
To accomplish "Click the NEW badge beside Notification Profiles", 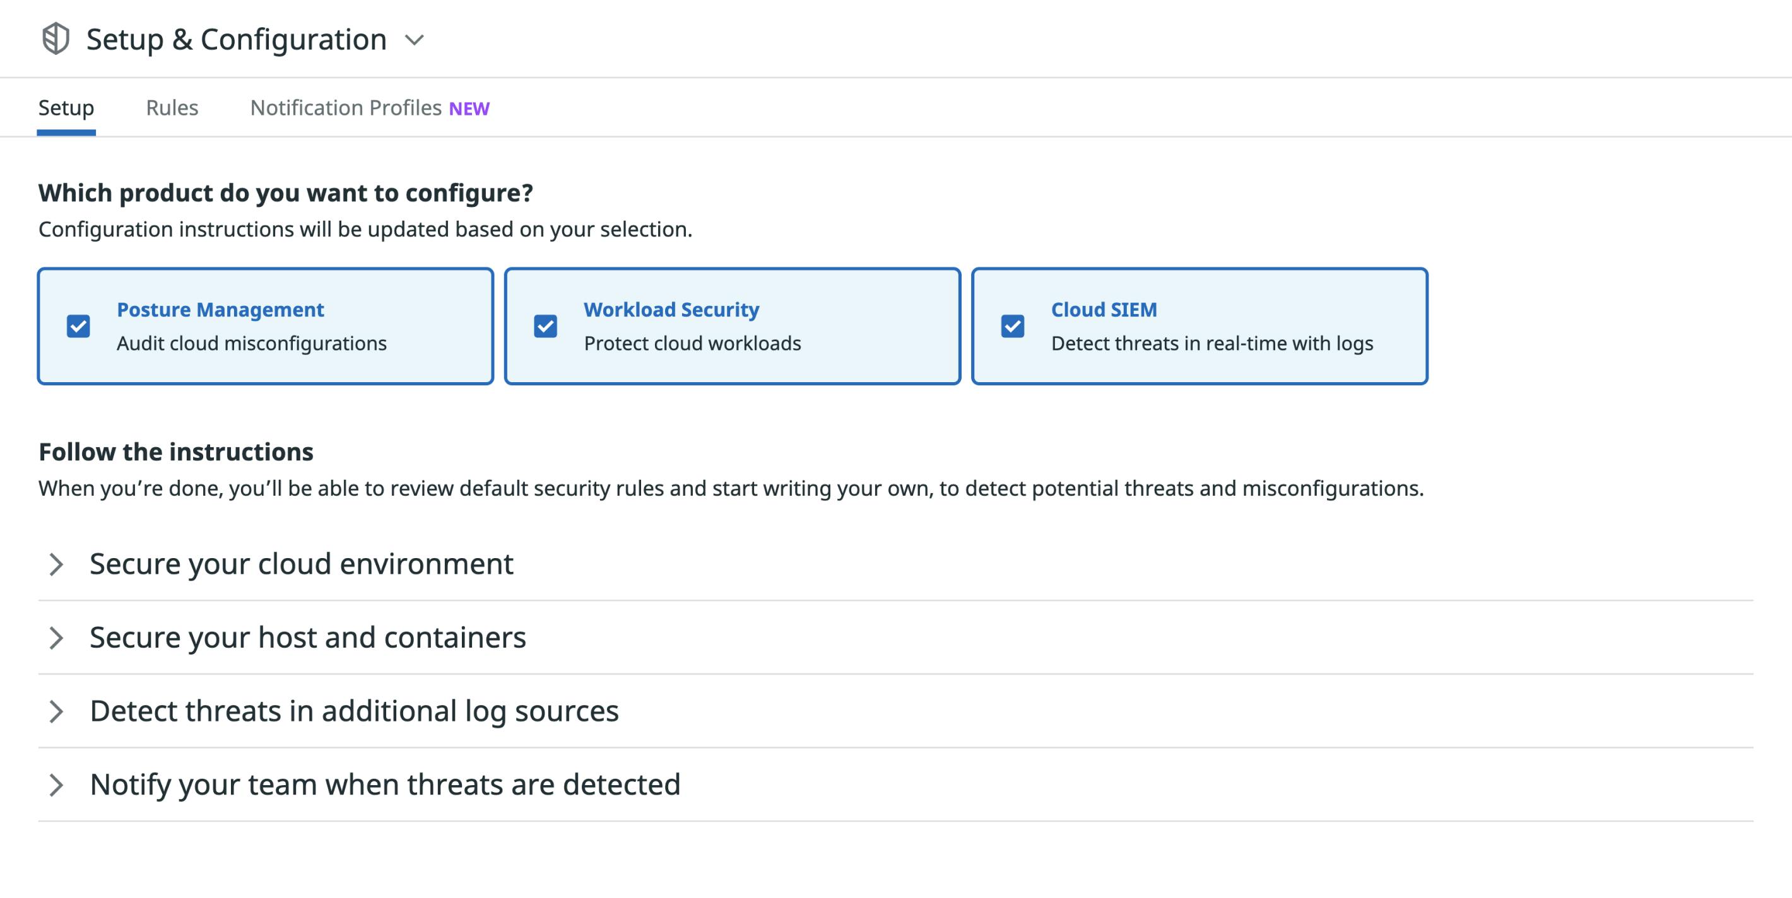I will click(x=469, y=109).
